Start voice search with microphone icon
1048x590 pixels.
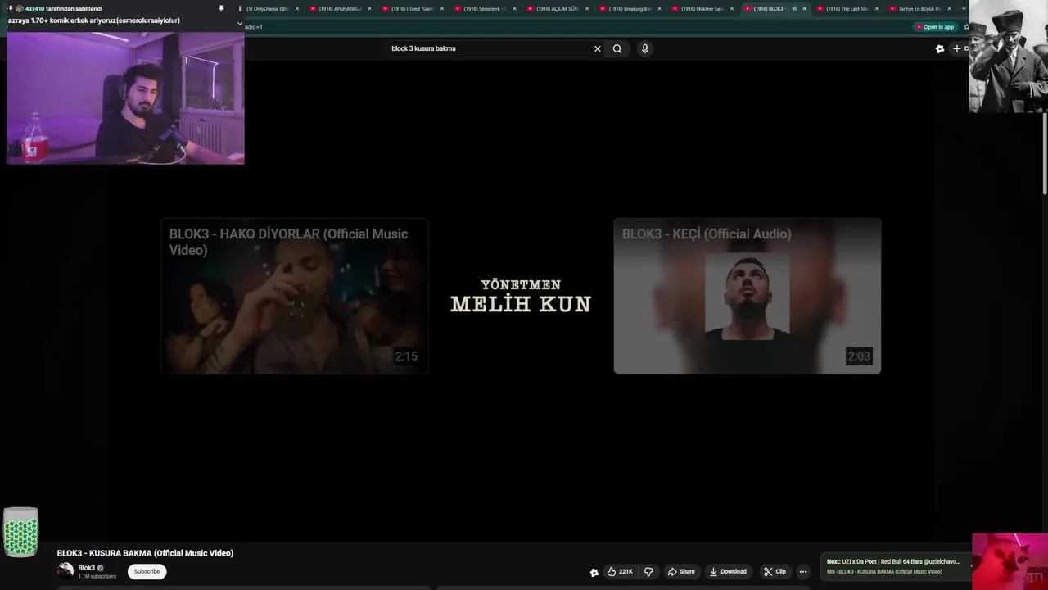(645, 48)
